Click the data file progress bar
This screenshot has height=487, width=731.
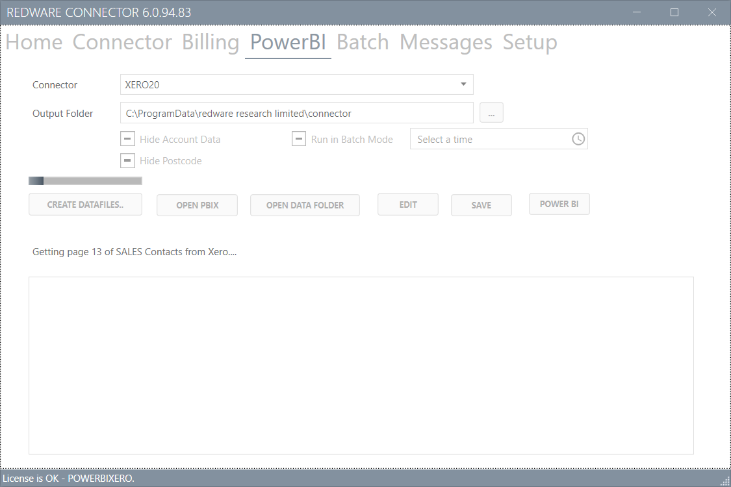85,181
